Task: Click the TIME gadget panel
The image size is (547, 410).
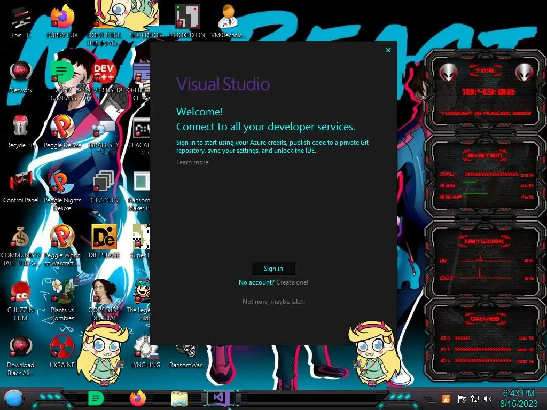Action: coord(485,92)
